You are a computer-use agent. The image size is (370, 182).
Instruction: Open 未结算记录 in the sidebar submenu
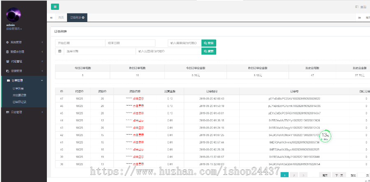coord(19,95)
